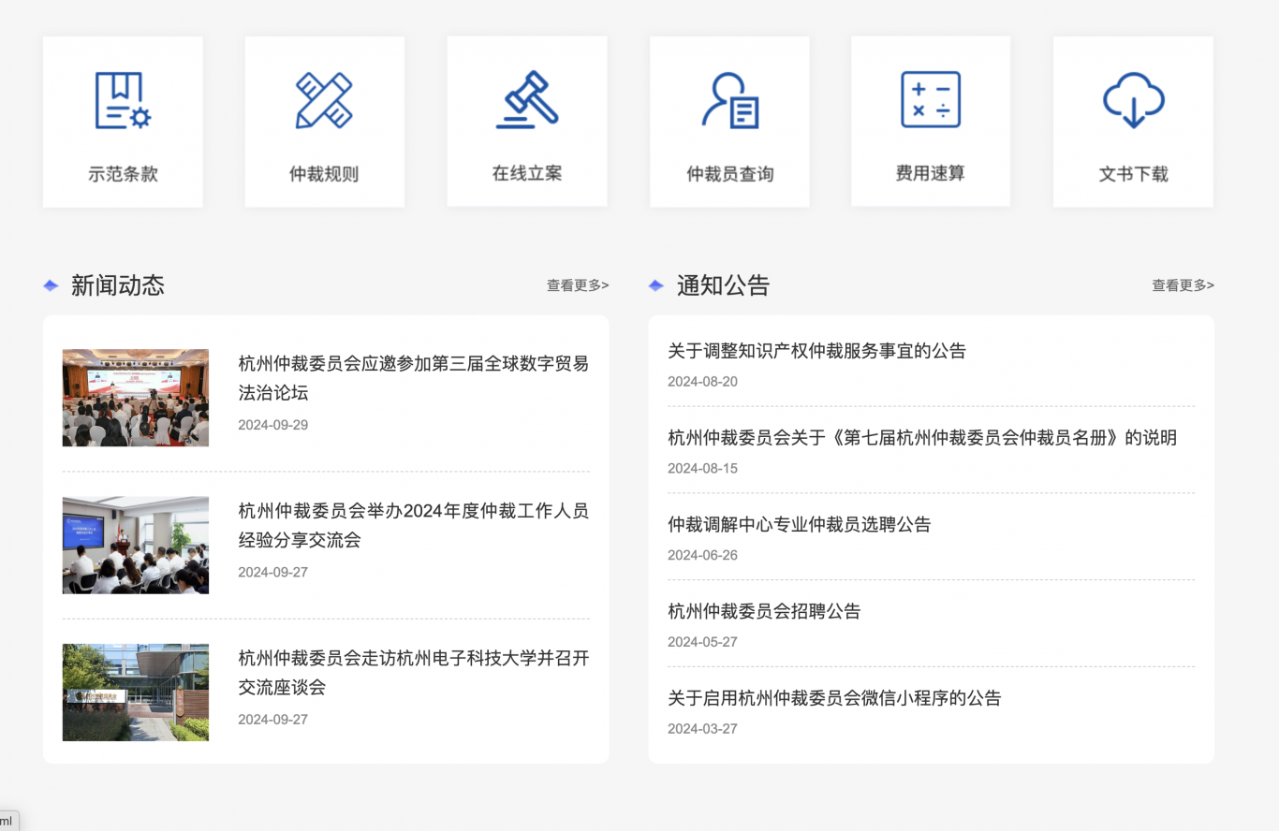Click the date 2024-03-27

(702, 729)
